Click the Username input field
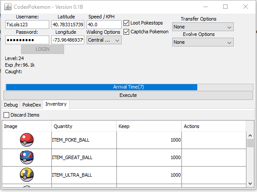 tap(27, 25)
